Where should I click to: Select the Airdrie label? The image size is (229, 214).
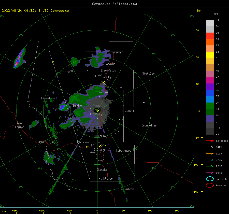pos(100,136)
